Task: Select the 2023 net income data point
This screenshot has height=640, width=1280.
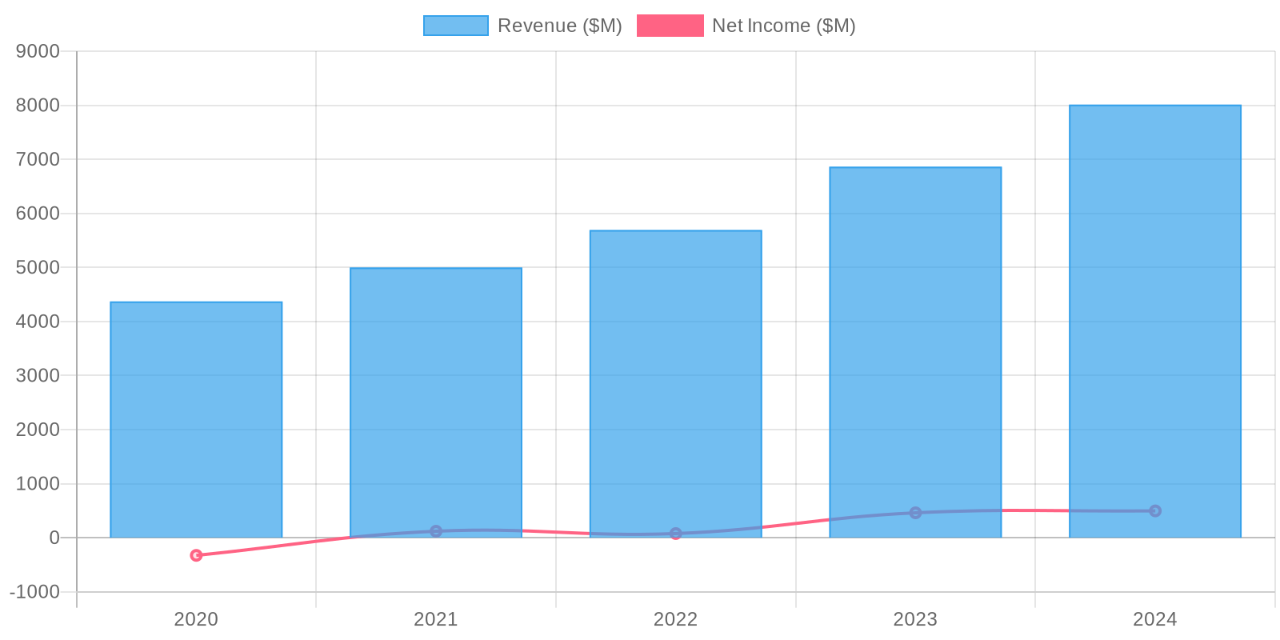Action: pyautogui.click(x=915, y=513)
